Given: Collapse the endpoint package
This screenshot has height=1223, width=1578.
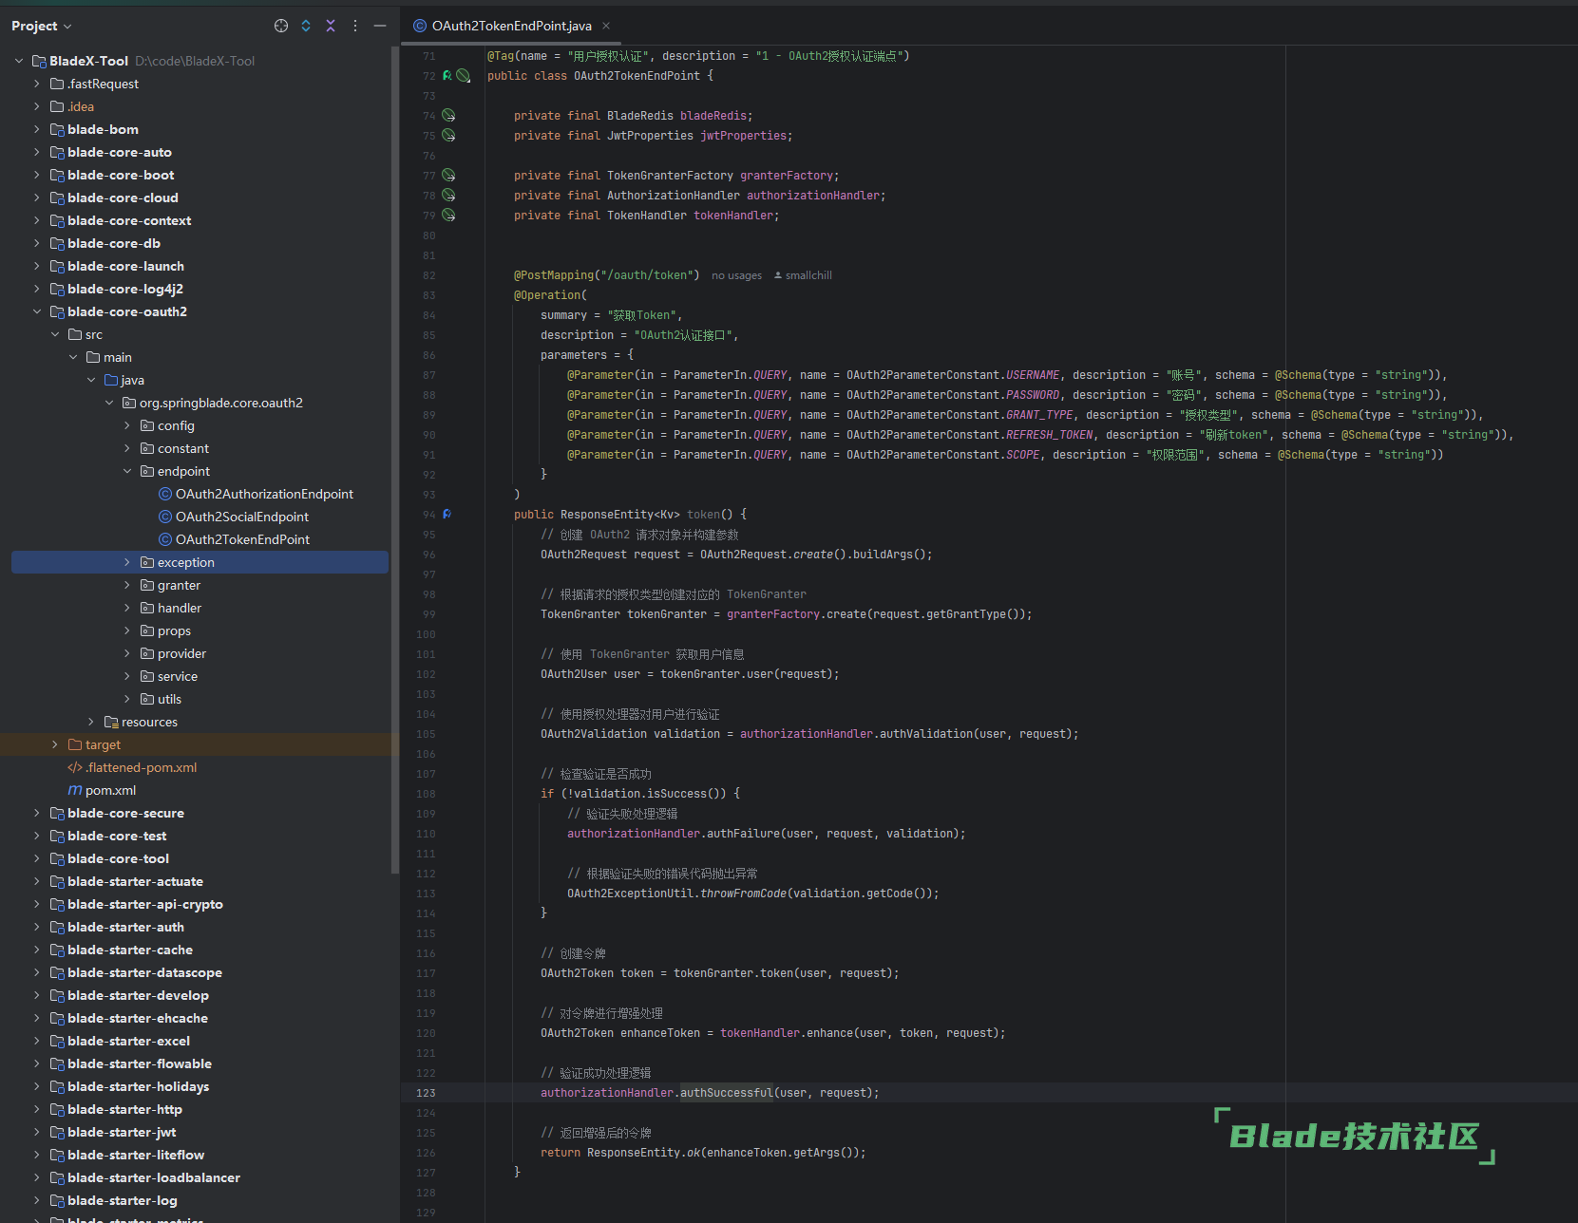Looking at the screenshot, I should (127, 471).
